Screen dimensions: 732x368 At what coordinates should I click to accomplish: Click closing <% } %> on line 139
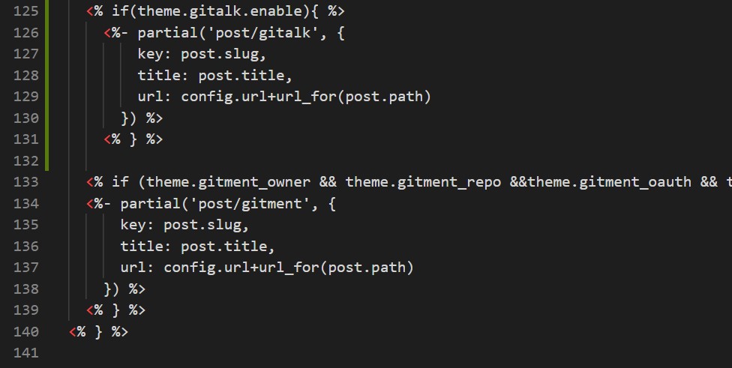click(115, 310)
